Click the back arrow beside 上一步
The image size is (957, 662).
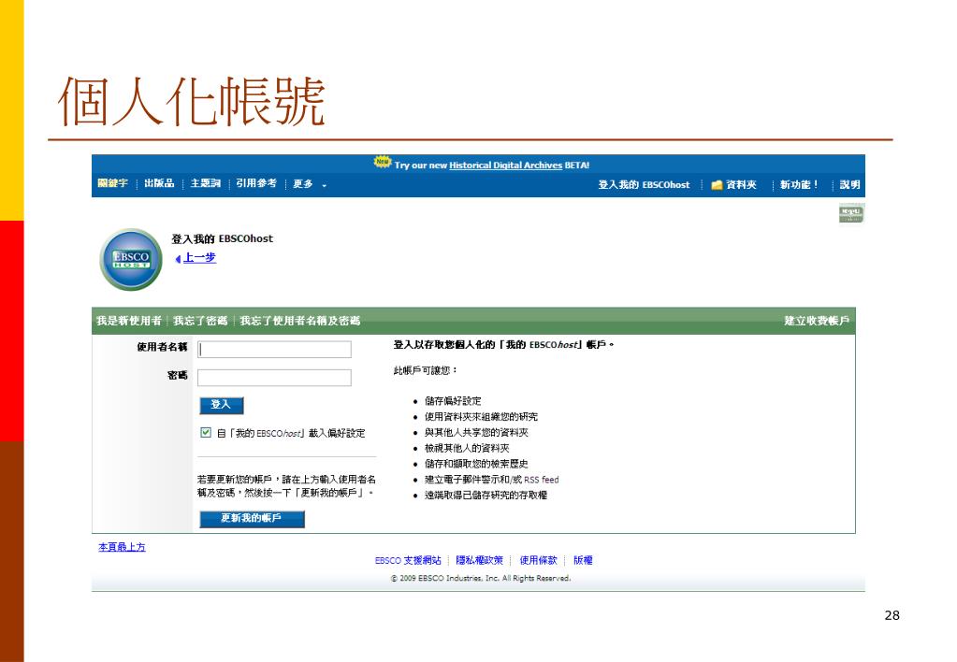point(178,259)
